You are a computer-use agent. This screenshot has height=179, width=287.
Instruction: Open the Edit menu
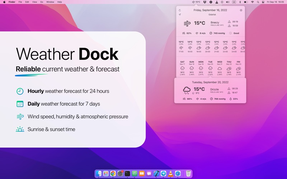point(27,2)
